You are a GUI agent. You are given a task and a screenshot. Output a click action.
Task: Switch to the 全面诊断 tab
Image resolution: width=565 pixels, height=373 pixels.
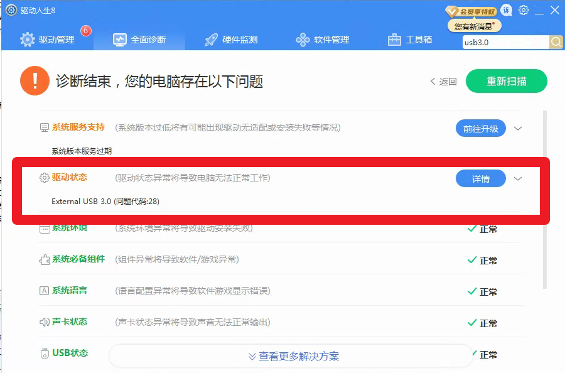[139, 40]
